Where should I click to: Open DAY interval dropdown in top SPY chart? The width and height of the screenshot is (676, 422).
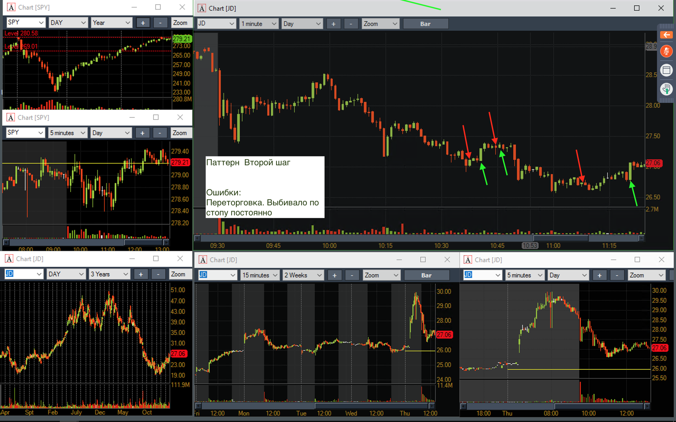[x=68, y=23]
